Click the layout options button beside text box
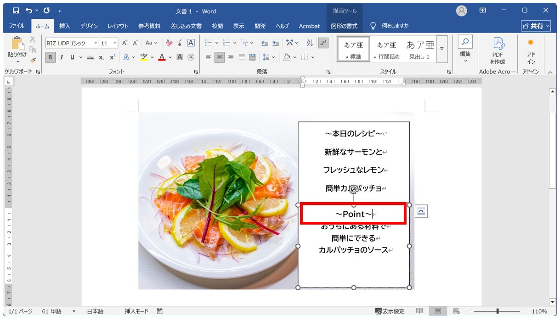The height and width of the screenshot is (319, 560). [x=421, y=211]
